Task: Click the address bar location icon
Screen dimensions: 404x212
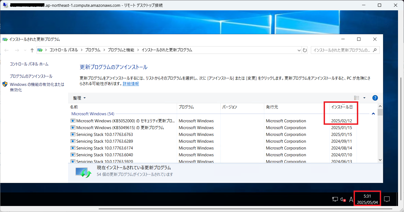Action: click(x=40, y=50)
